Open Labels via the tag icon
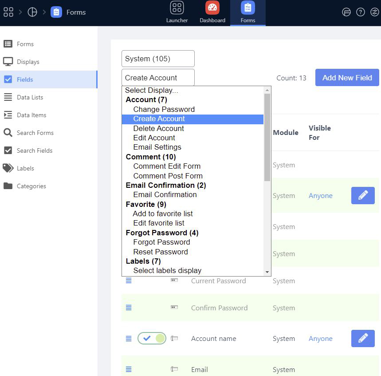Viewport: 381px width, 376px height. 8,168
